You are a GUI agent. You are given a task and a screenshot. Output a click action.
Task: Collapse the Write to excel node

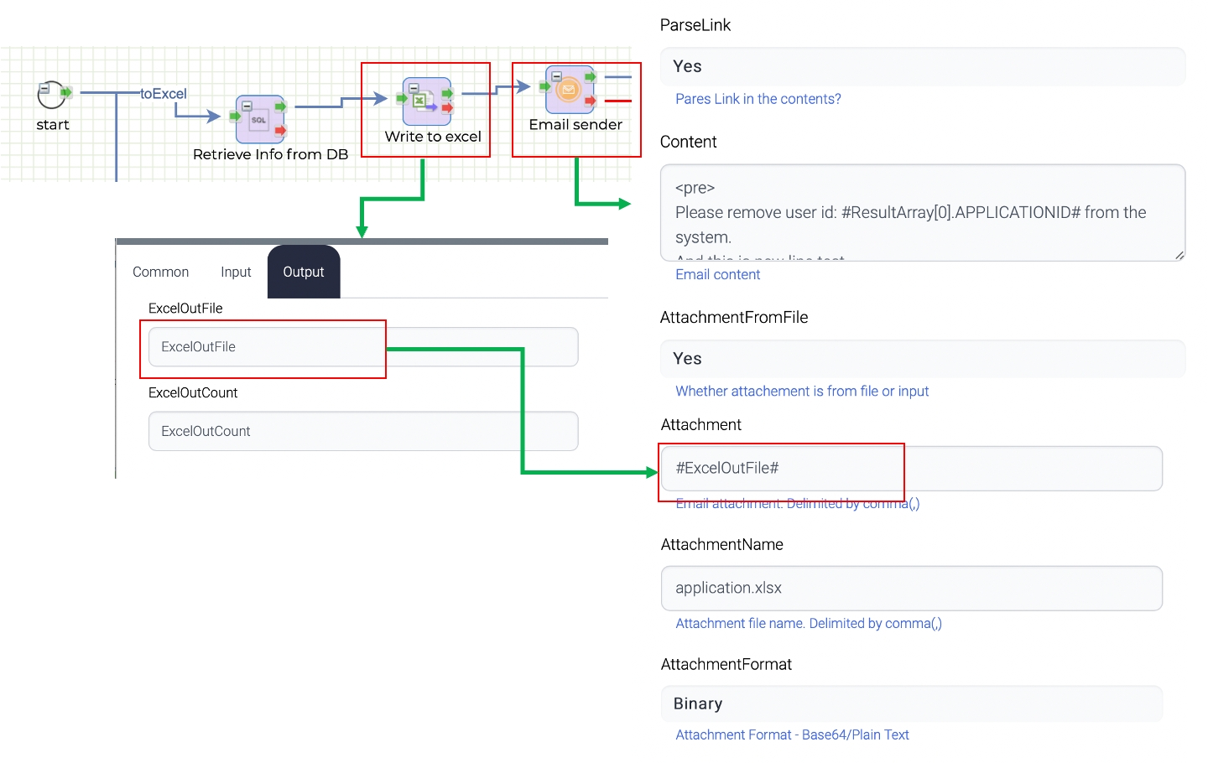coord(414,88)
